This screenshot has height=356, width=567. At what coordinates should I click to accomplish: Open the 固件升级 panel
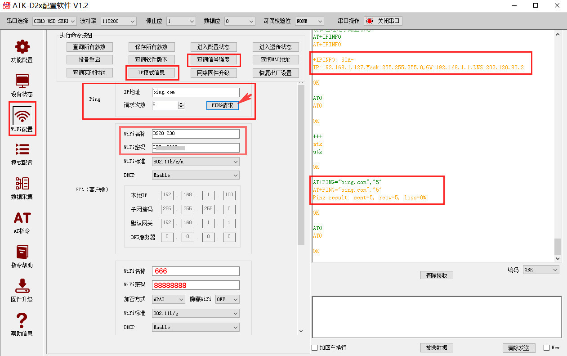click(22, 293)
